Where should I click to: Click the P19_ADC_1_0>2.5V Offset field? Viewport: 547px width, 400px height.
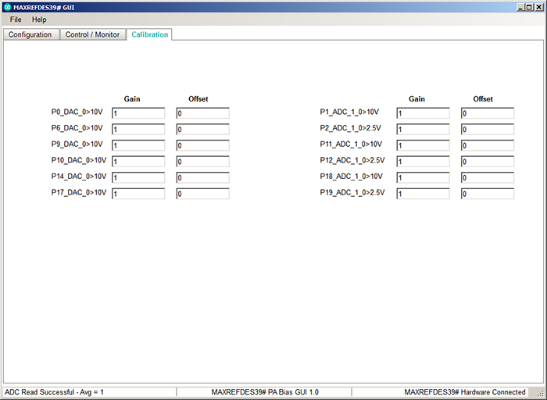tap(488, 194)
